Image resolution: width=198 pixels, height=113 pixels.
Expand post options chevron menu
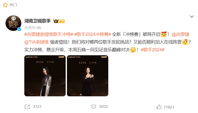pos(192,16)
